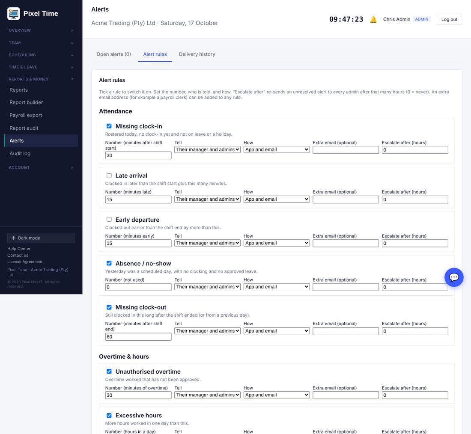471x434 pixels.
Task: Expand the Account sidebar section
Action: pyautogui.click(x=41, y=168)
